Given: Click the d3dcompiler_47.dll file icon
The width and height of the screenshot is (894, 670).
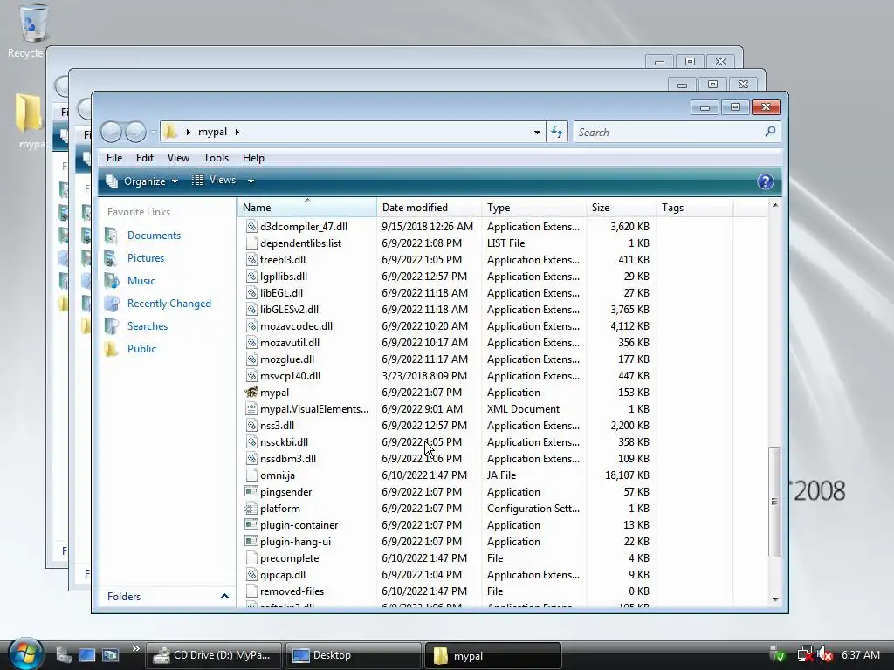Looking at the screenshot, I should 251,226.
